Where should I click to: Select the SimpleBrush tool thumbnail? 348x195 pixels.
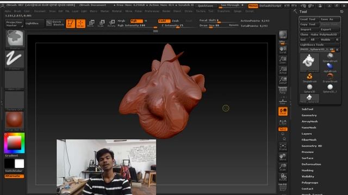[309, 78]
